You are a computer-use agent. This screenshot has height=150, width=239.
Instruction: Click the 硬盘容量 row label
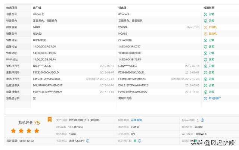12,27
